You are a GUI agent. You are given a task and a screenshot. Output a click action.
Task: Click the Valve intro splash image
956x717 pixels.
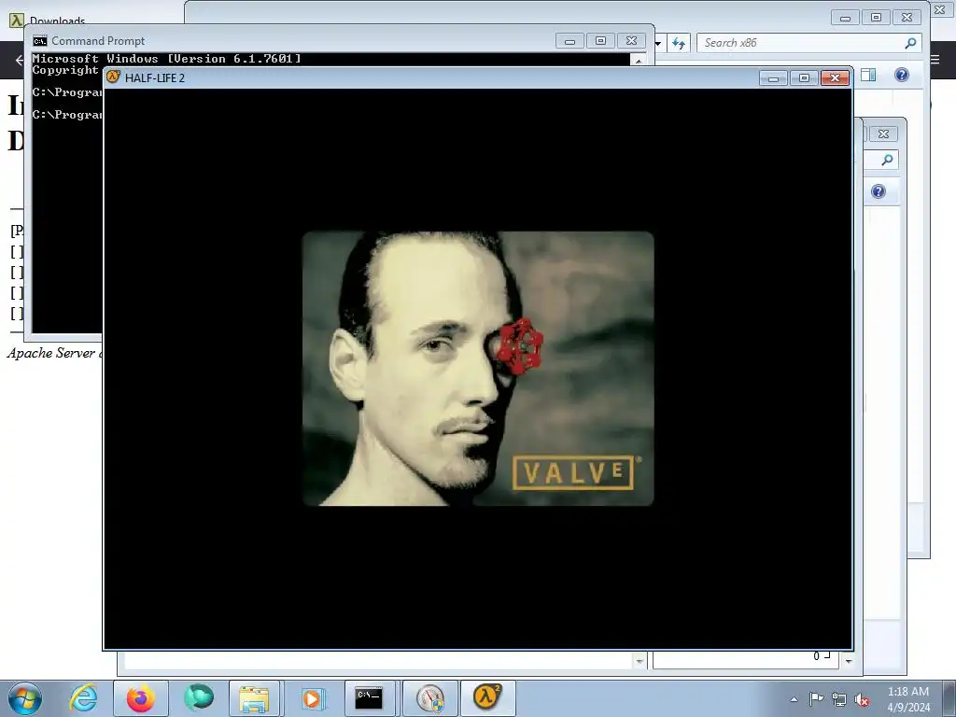click(x=478, y=368)
